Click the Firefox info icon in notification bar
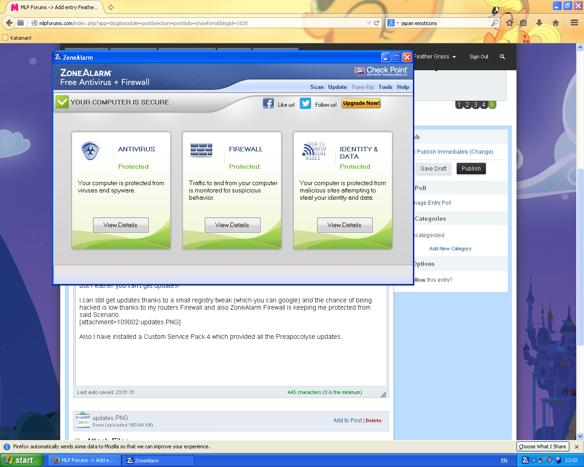 7,446
